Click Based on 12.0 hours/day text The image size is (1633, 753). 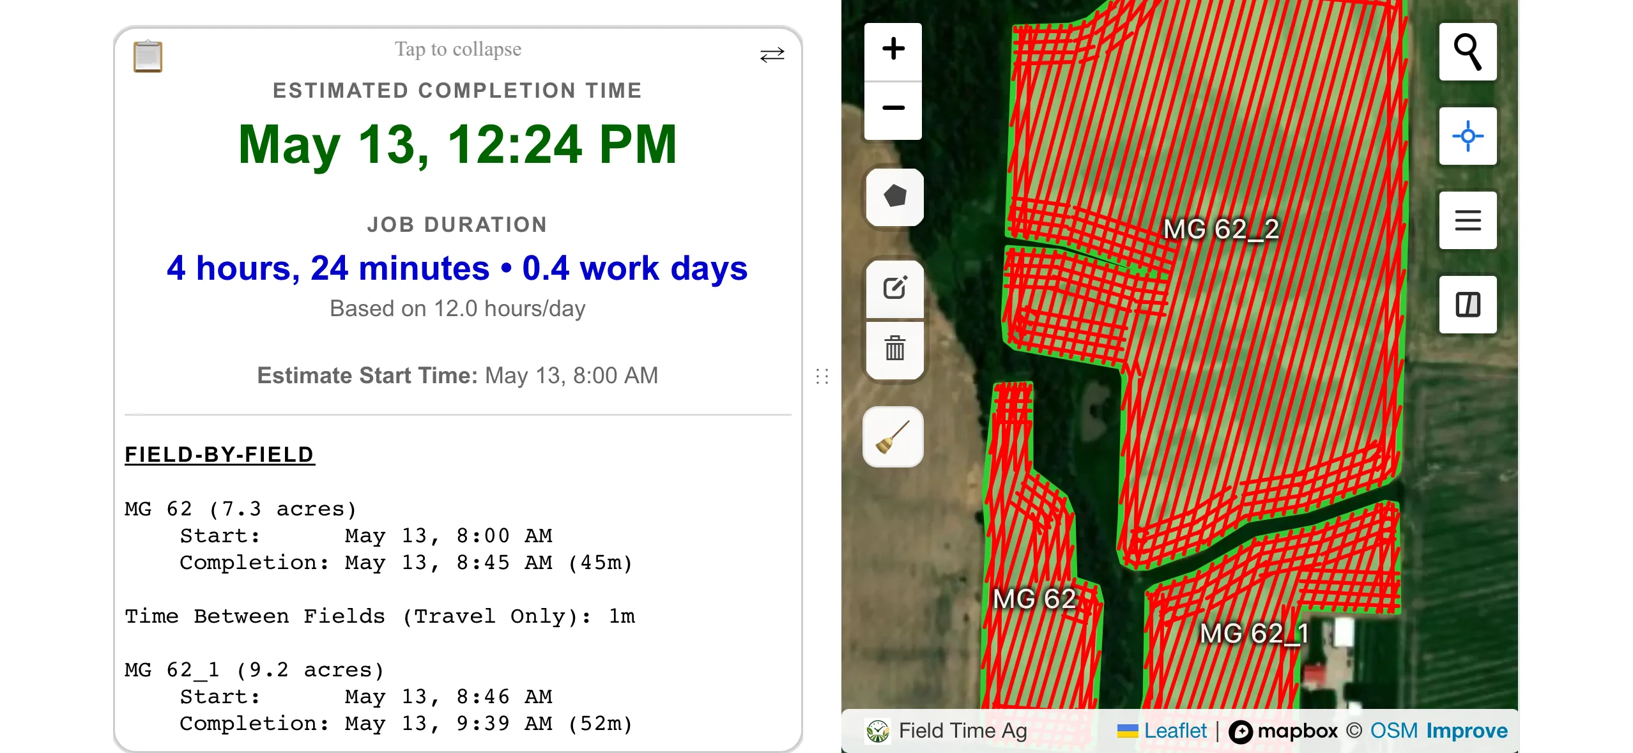(457, 308)
